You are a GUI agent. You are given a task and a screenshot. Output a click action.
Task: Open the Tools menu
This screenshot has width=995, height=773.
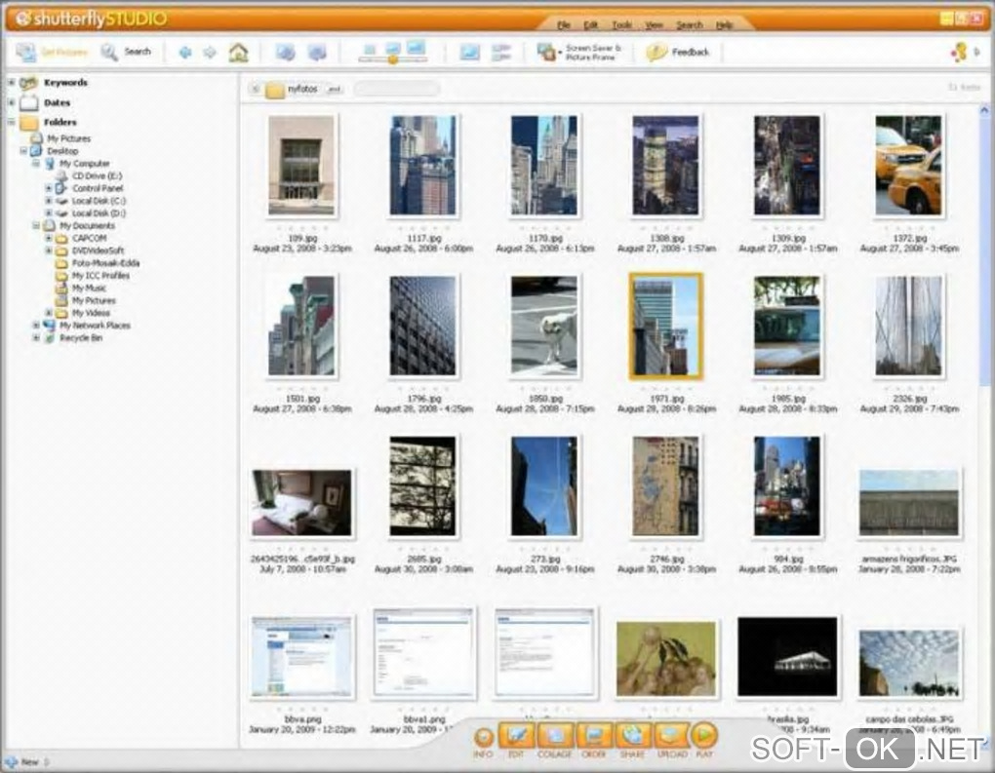pos(621,24)
